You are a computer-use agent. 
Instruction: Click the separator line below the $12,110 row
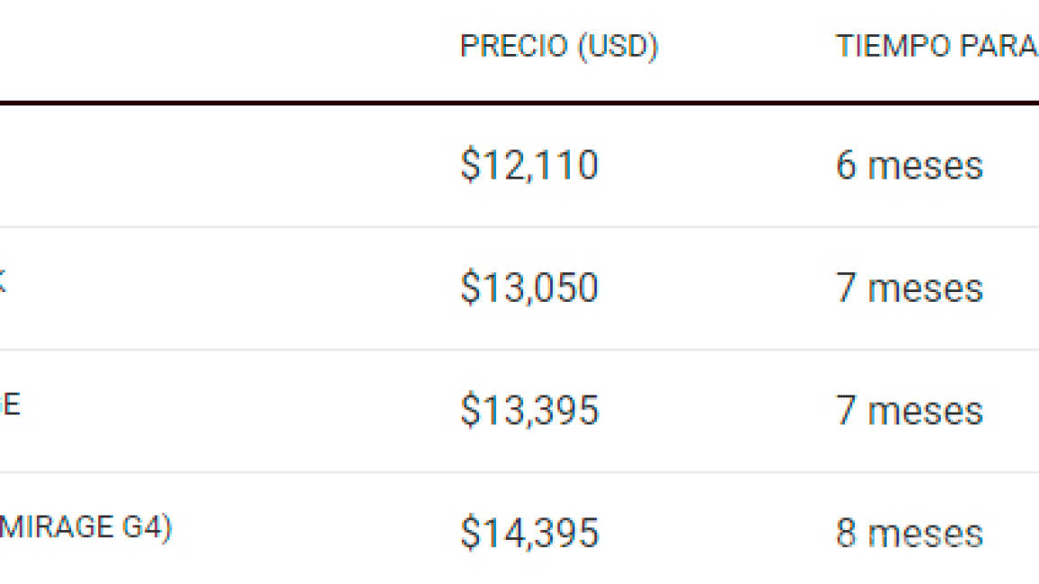pyautogui.click(x=519, y=227)
